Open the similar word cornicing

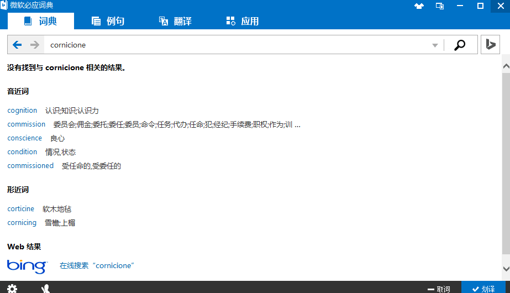tap(22, 223)
